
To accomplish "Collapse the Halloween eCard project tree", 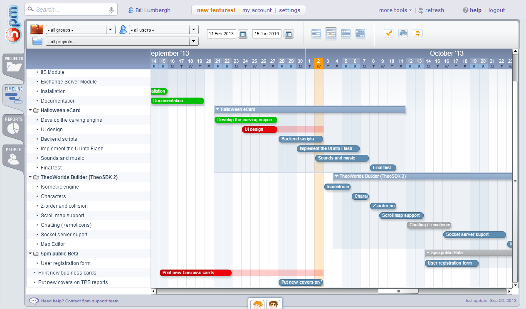I will coord(30,110).
